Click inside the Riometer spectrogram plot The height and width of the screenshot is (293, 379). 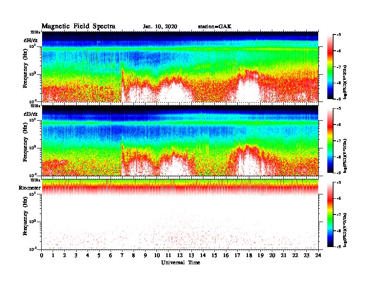click(x=180, y=214)
